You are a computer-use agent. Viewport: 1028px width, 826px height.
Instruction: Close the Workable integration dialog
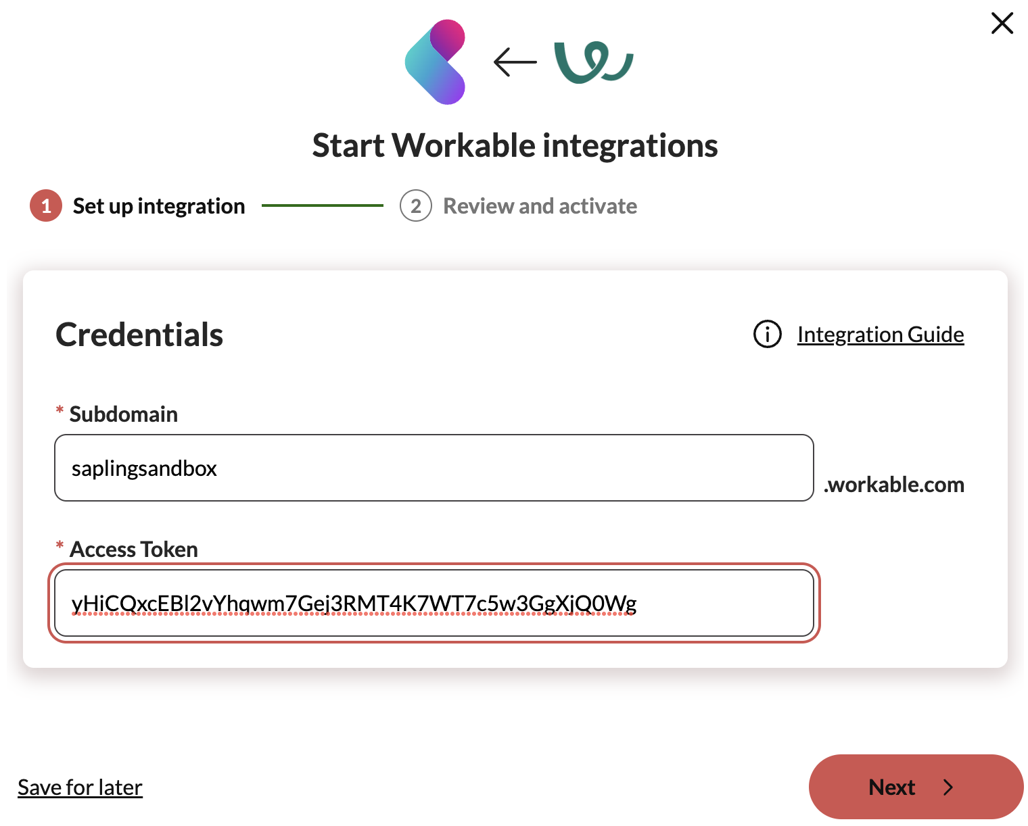[x=1002, y=24]
